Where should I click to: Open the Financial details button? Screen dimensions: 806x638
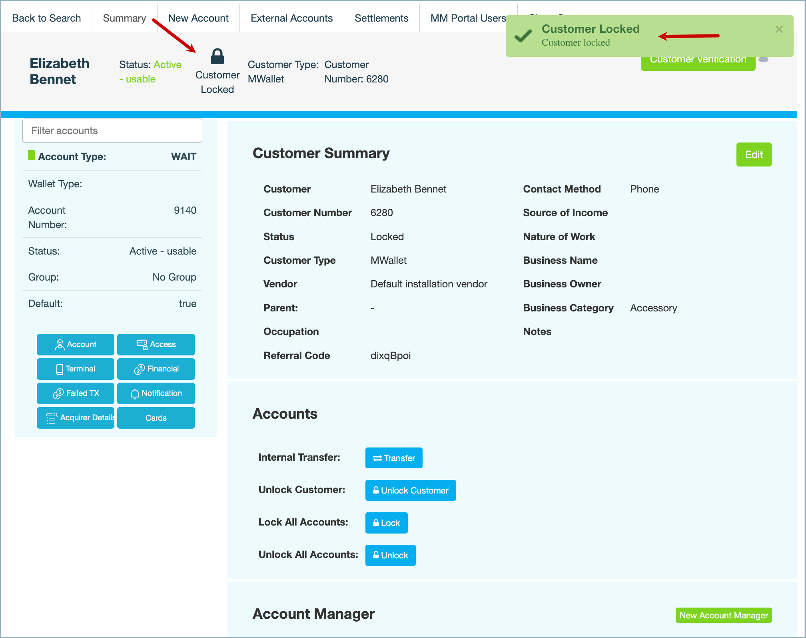(156, 369)
